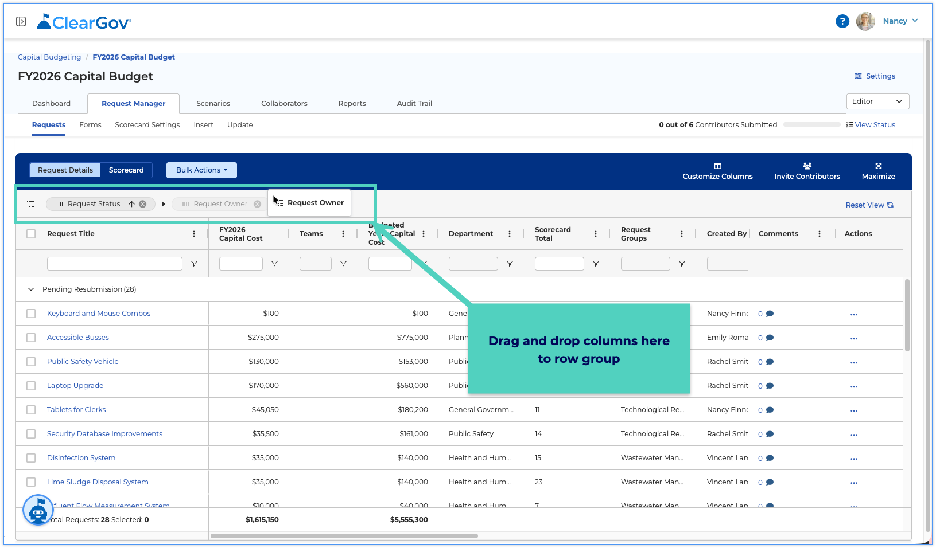936x548 pixels.
Task: Open the Scorecard Total filter funnel
Action: pos(596,264)
